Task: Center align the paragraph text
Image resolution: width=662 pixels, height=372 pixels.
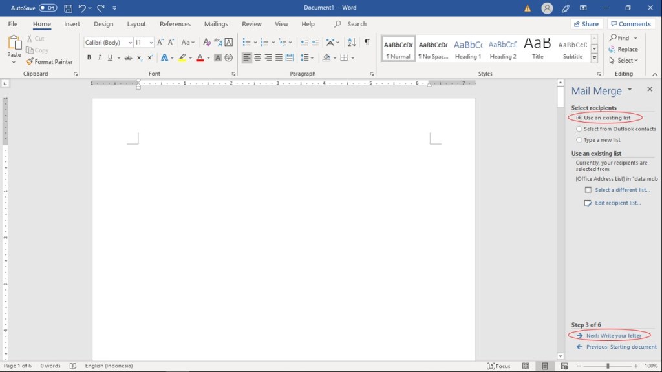Action: [257, 57]
